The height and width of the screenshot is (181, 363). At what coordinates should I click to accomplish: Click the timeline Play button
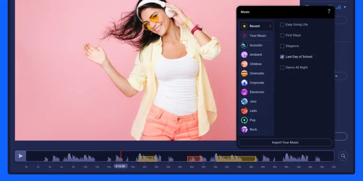(x=21, y=156)
